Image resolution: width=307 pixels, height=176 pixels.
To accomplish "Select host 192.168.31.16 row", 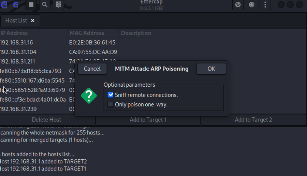I will pos(17,43).
